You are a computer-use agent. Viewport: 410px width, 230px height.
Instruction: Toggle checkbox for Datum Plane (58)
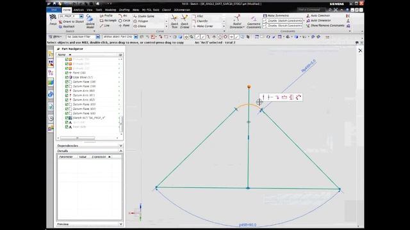click(x=67, y=82)
